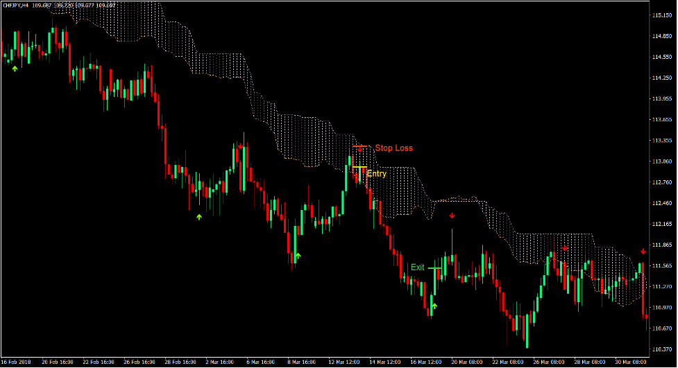Screen dimensions: 678x368
Task: Click the 113.060 price on the axis
Action: (x=664, y=161)
